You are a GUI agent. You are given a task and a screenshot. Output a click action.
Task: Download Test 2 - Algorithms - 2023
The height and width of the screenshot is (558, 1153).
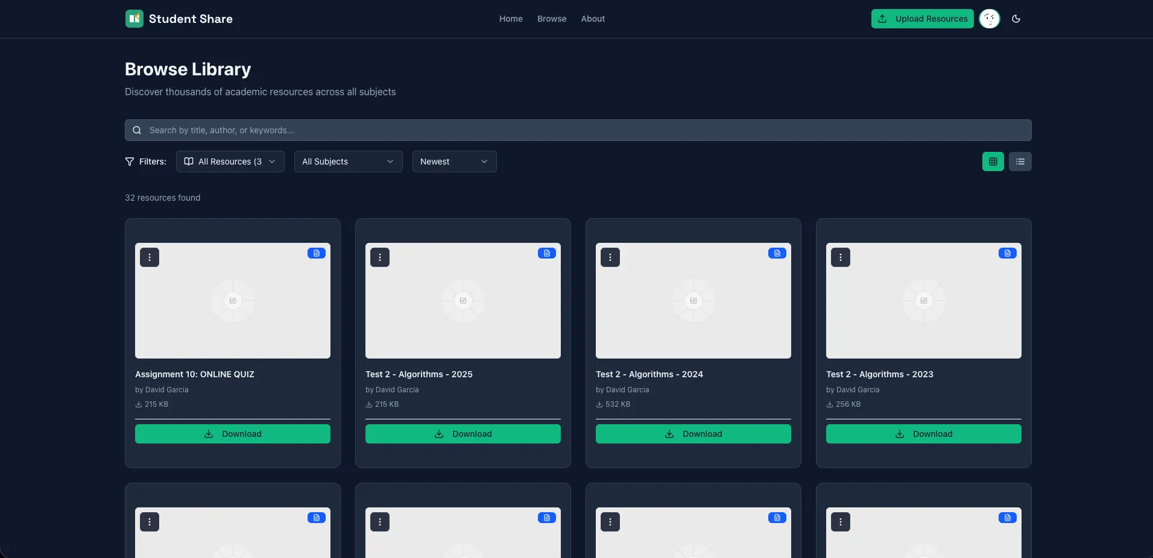coord(924,434)
